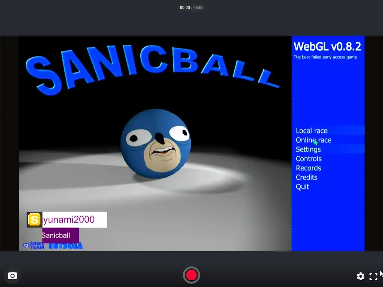
Task: Open the Settings menu entry
Action: [x=308, y=149]
